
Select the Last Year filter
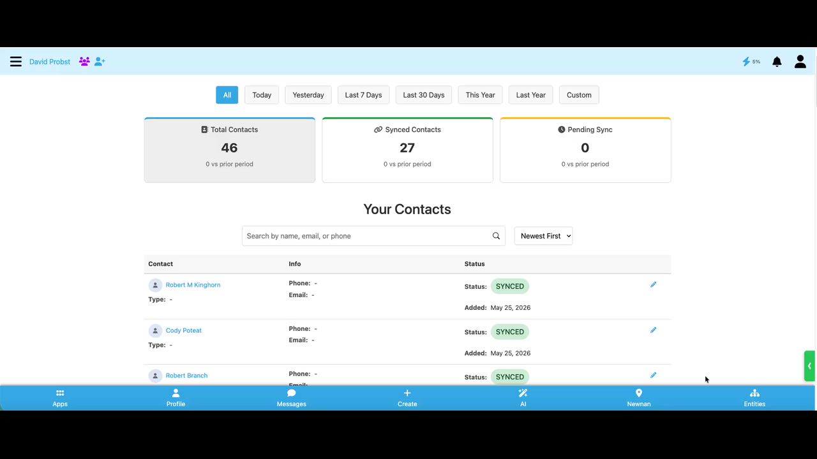click(x=530, y=95)
